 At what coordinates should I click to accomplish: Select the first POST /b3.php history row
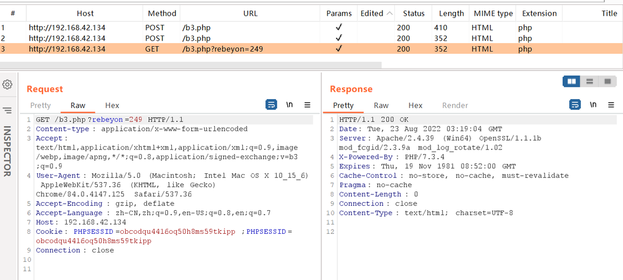coord(187,27)
